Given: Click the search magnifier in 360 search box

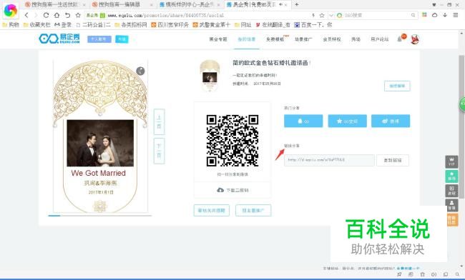Looking at the screenshot, I should [413, 15].
